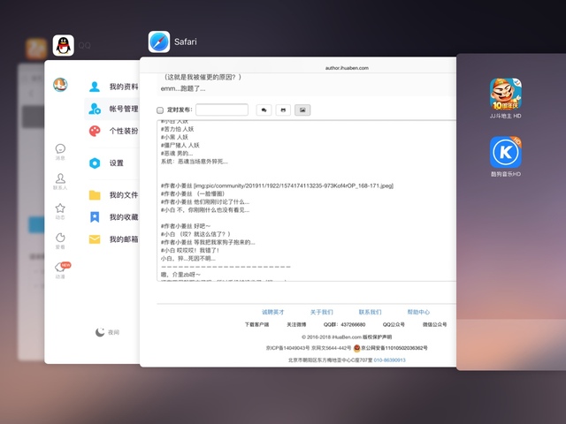Toggle 夜间 night mode in QQ
The image size is (566, 424).
pos(107,332)
